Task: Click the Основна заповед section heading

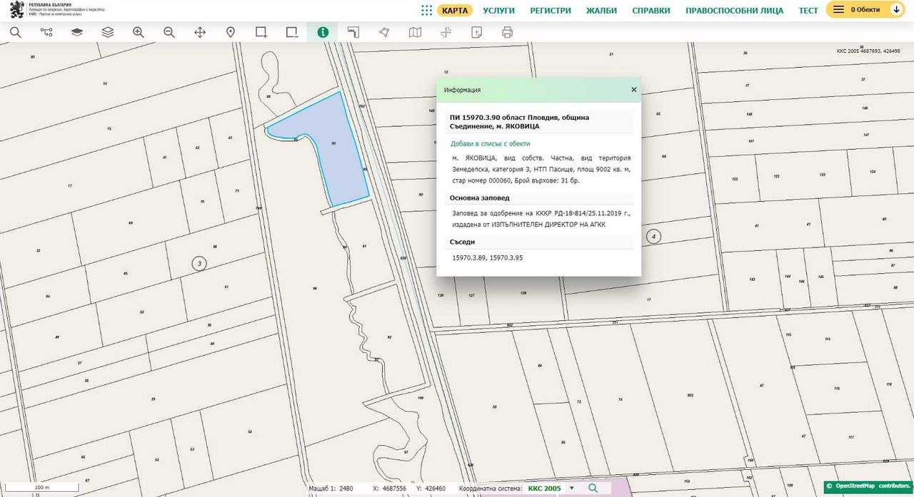Action: tap(479, 198)
